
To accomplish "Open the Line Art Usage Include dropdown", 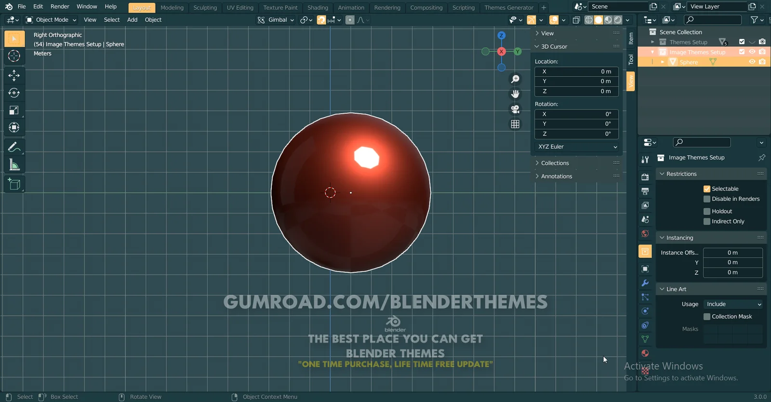I will [733, 304].
